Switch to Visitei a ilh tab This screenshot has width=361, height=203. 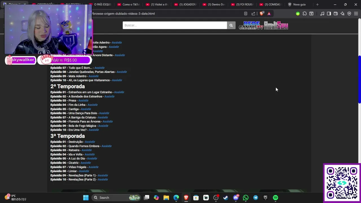[x=157, y=5]
